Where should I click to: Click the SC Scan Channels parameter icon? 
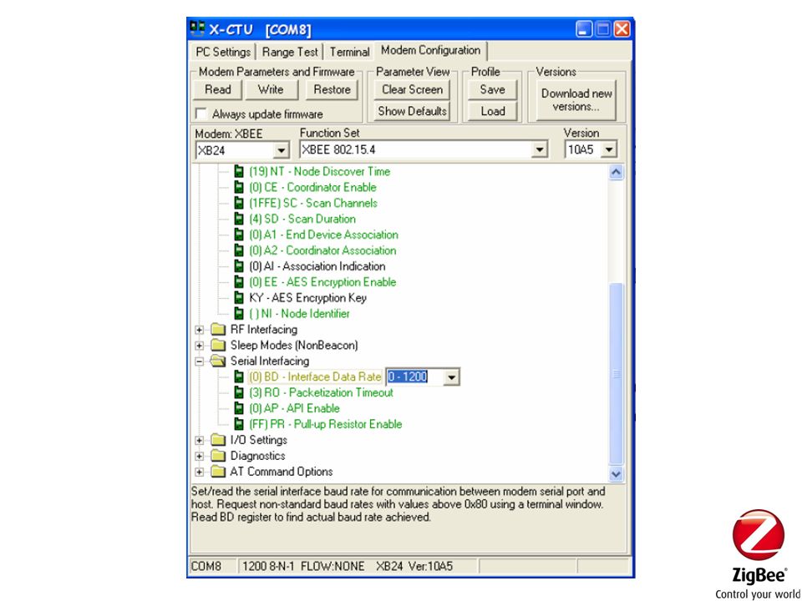click(239, 204)
